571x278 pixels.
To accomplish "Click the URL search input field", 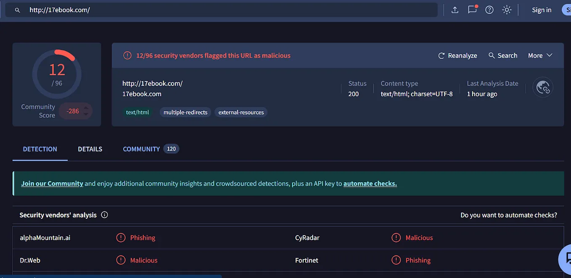I will [x=168, y=9].
